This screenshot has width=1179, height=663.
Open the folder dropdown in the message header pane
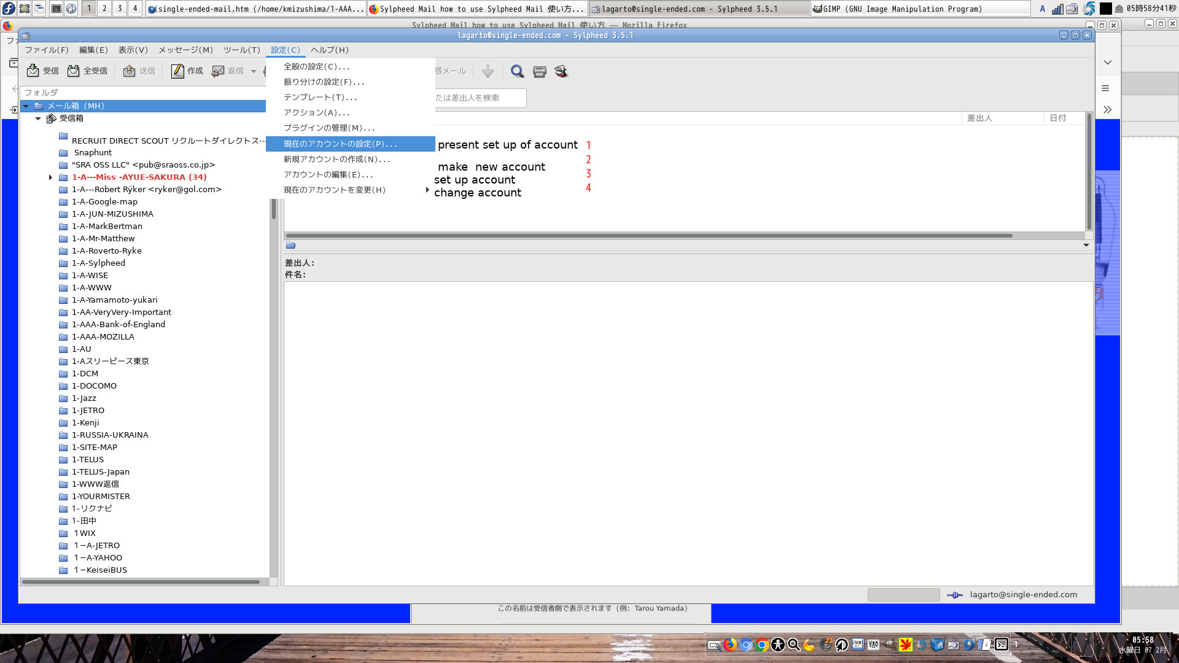click(1086, 245)
